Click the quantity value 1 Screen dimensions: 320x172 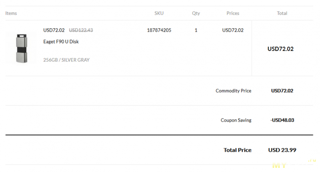pos(196,30)
